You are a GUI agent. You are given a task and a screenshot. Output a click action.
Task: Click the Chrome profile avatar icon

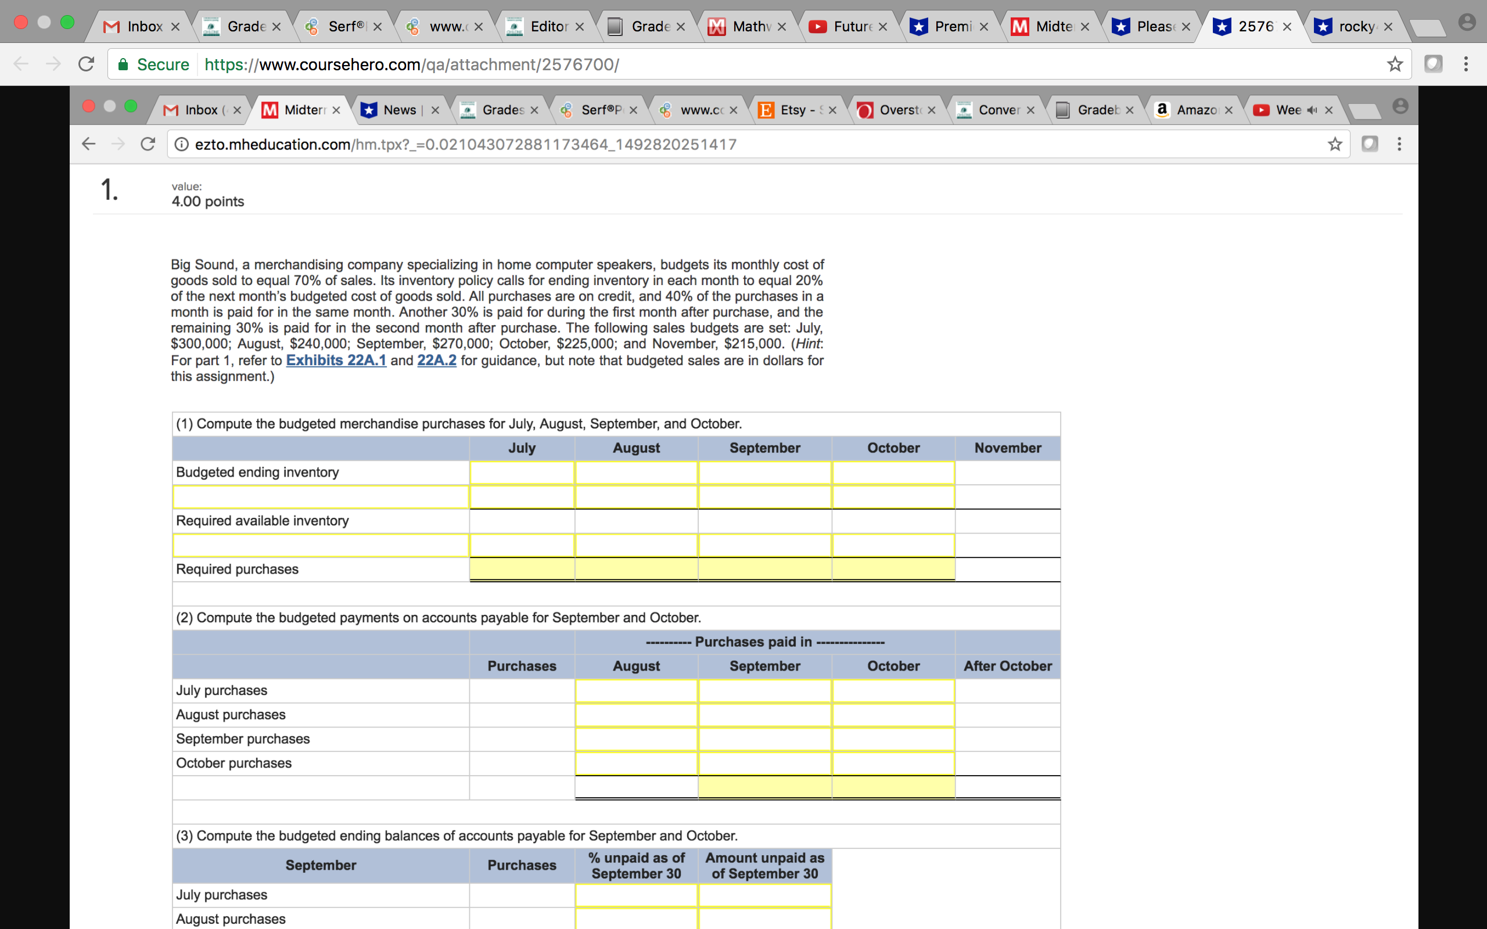coord(1467,23)
